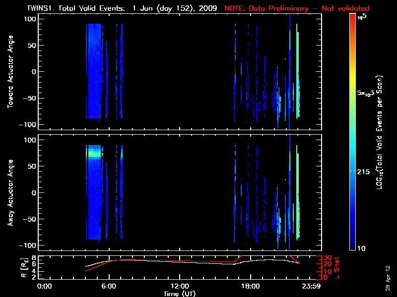
Task: Click the 10 label at colorbar bottom
Action: (363, 248)
